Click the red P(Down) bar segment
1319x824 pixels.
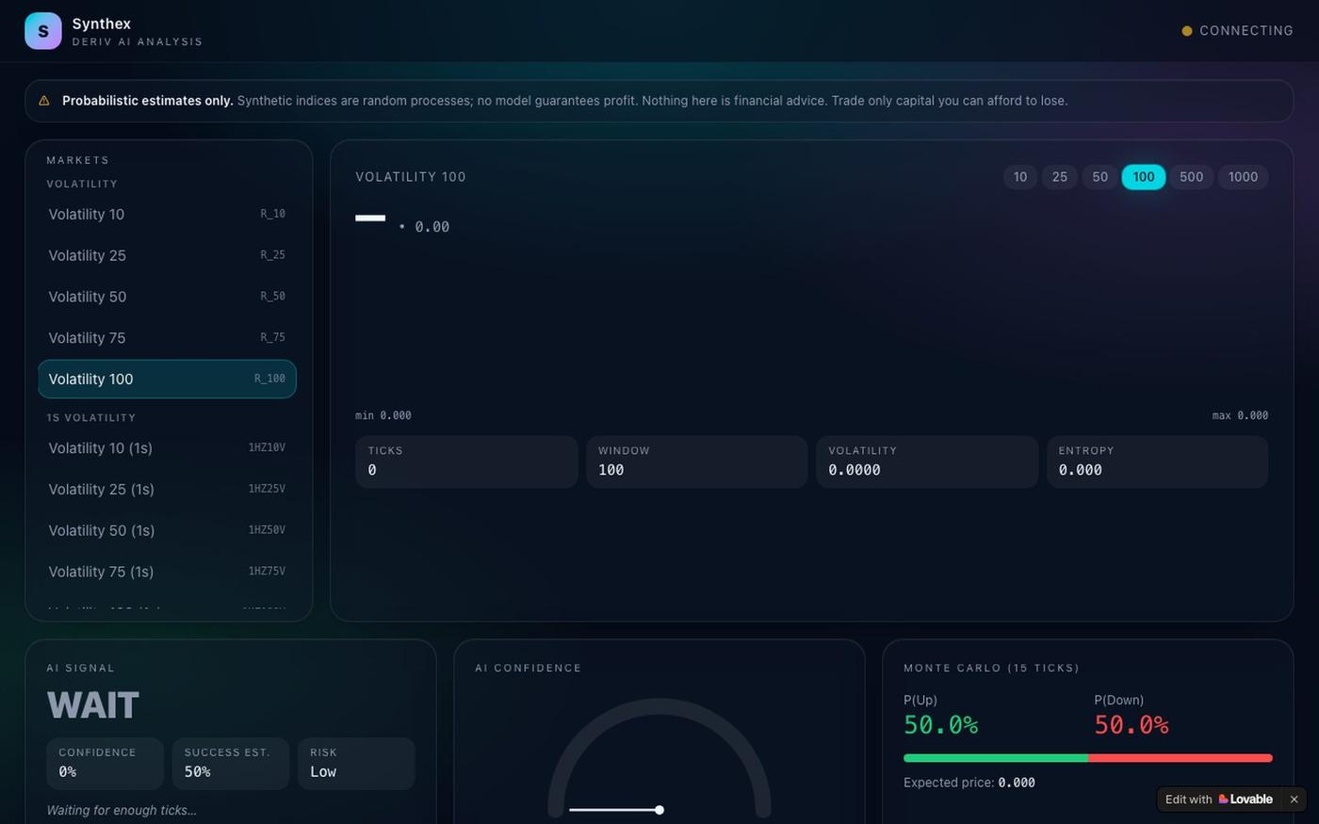click(x=1181, y=758)
